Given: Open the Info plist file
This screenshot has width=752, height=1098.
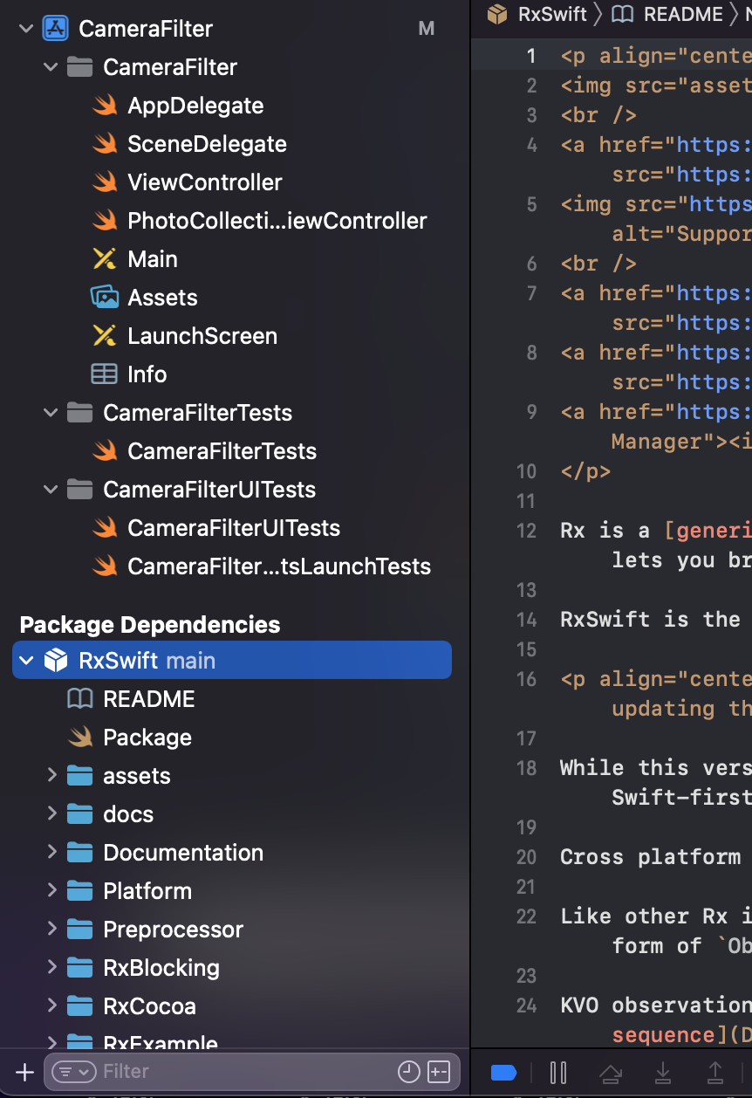Looking at the screenshot, I should 147,374.
